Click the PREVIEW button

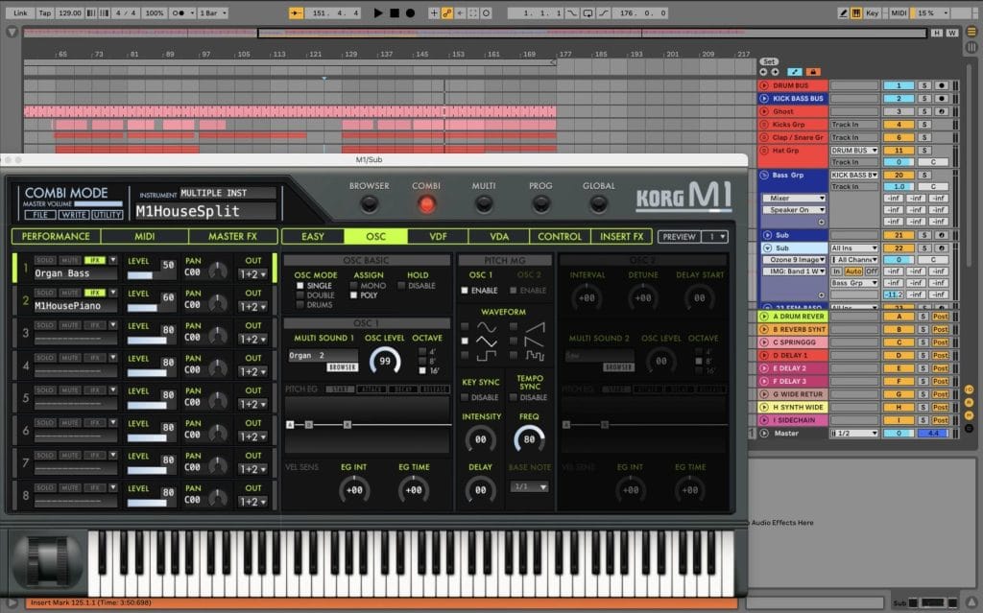click(x=679, y=236)
